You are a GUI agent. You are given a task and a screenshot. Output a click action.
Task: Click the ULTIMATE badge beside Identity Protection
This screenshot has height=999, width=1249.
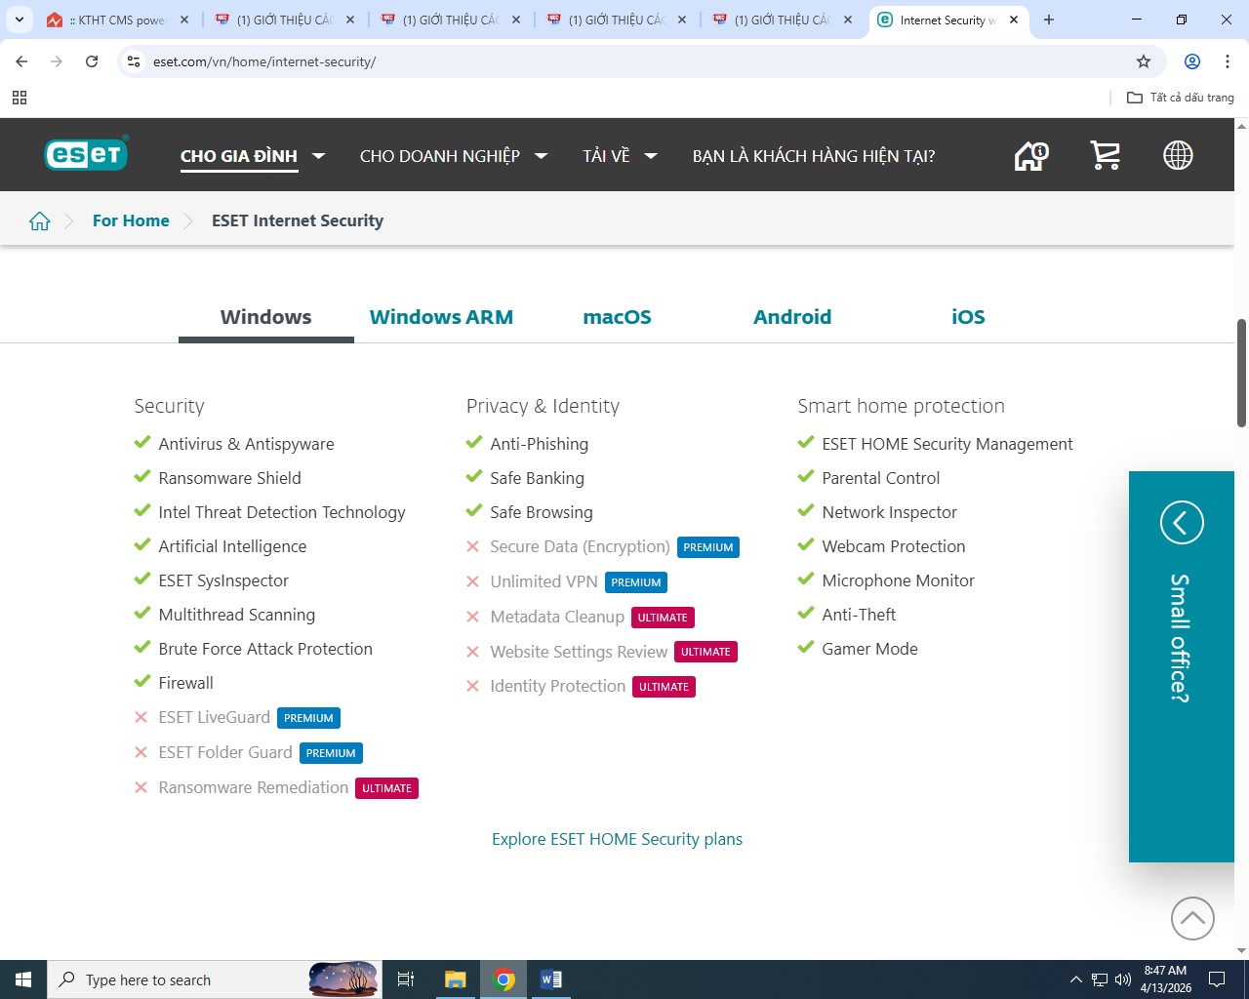coord(664,687)
